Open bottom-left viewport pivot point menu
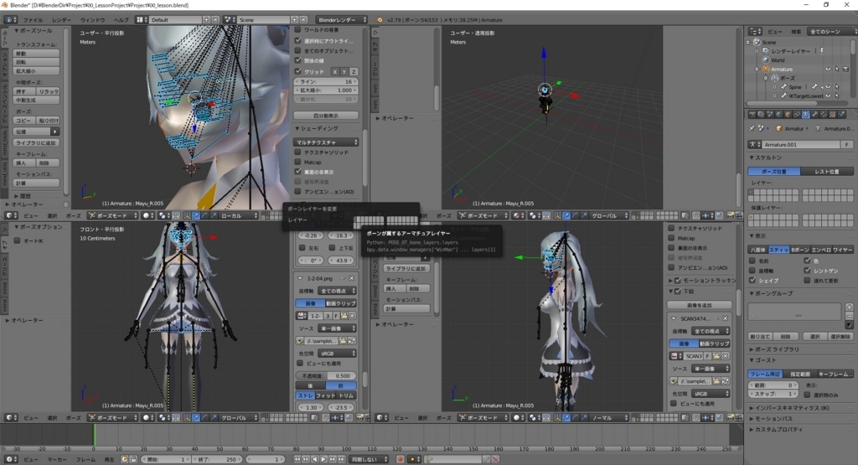Image resolution: width=858 pixels, height=465 pixels. click(164, 418)
